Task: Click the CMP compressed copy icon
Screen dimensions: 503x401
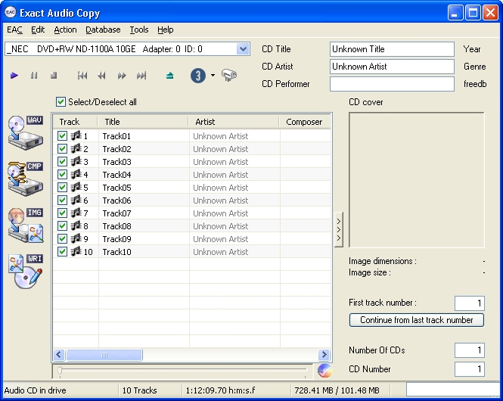Action: pyautogui.click(x=26, y=179)
